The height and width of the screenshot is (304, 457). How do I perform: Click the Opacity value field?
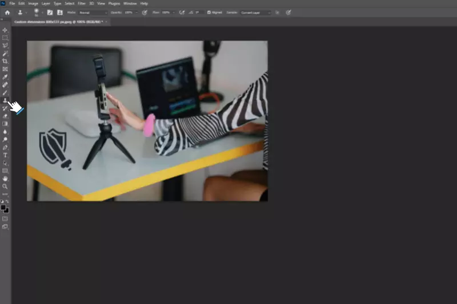(x=129, y=13)
